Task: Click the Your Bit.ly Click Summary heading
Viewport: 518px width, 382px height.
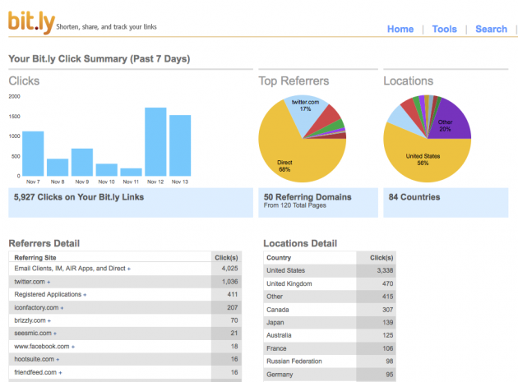Action: [x=99, y=59]
